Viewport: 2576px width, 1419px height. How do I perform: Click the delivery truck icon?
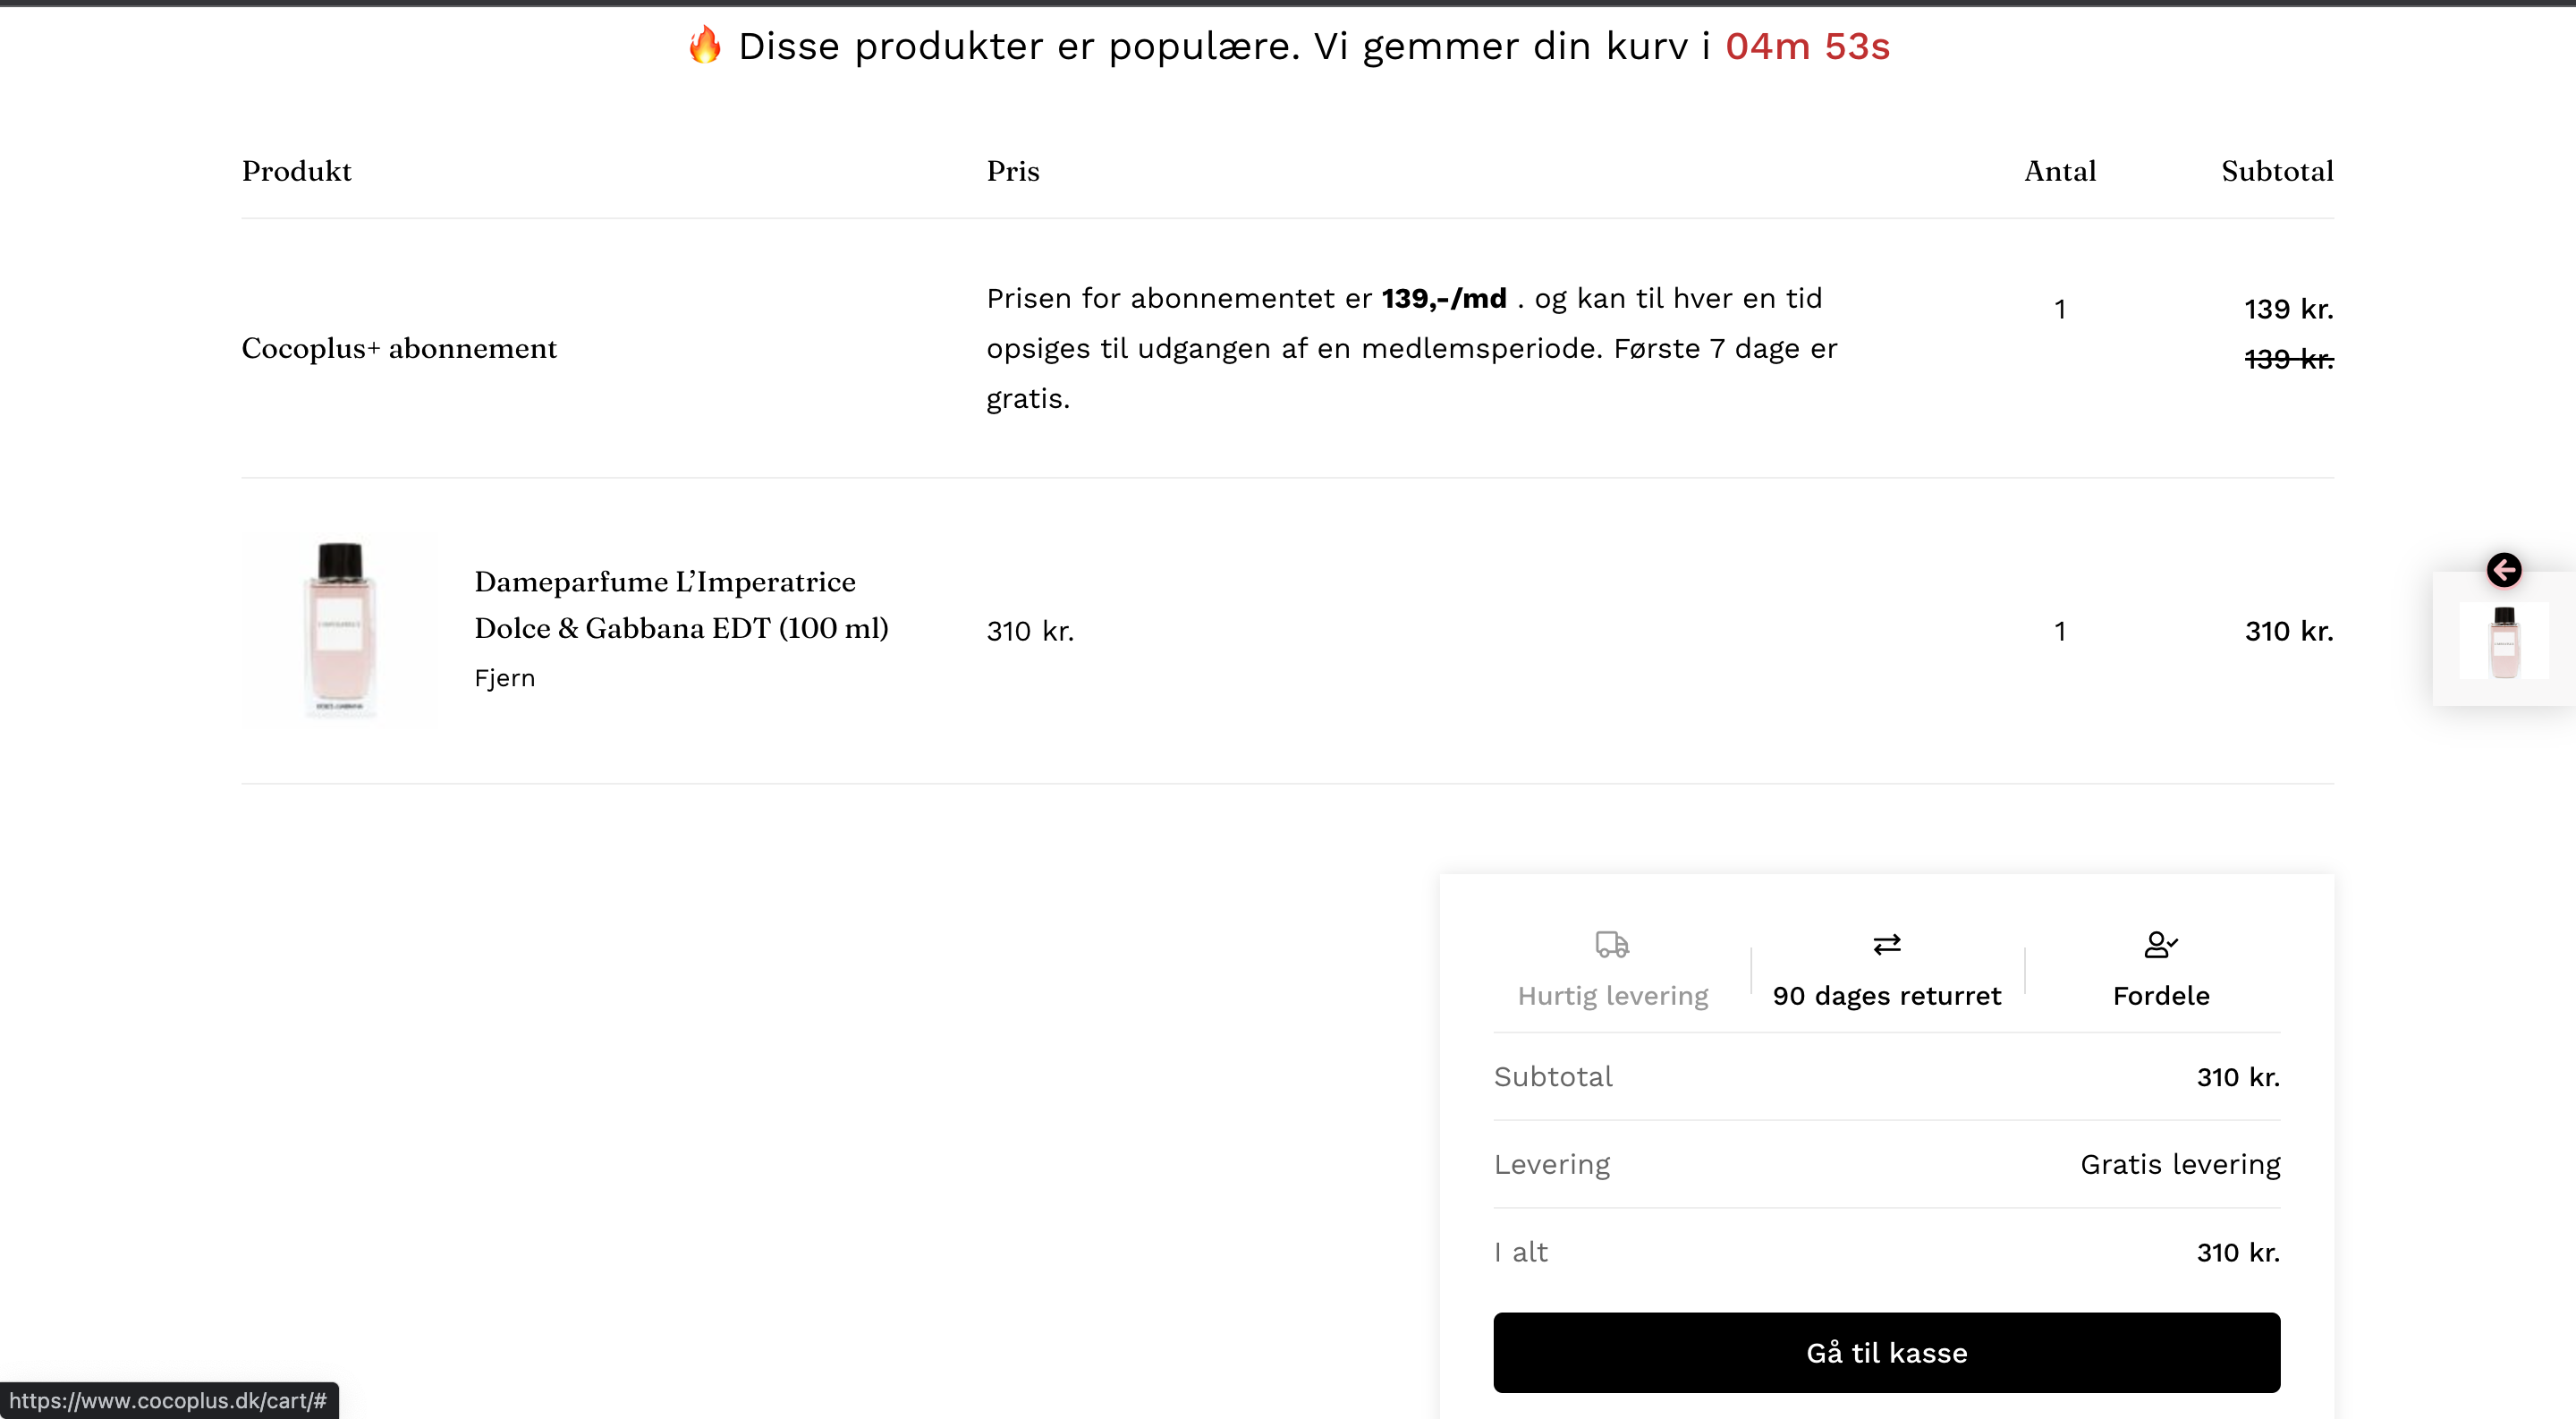coord(1612,944)
